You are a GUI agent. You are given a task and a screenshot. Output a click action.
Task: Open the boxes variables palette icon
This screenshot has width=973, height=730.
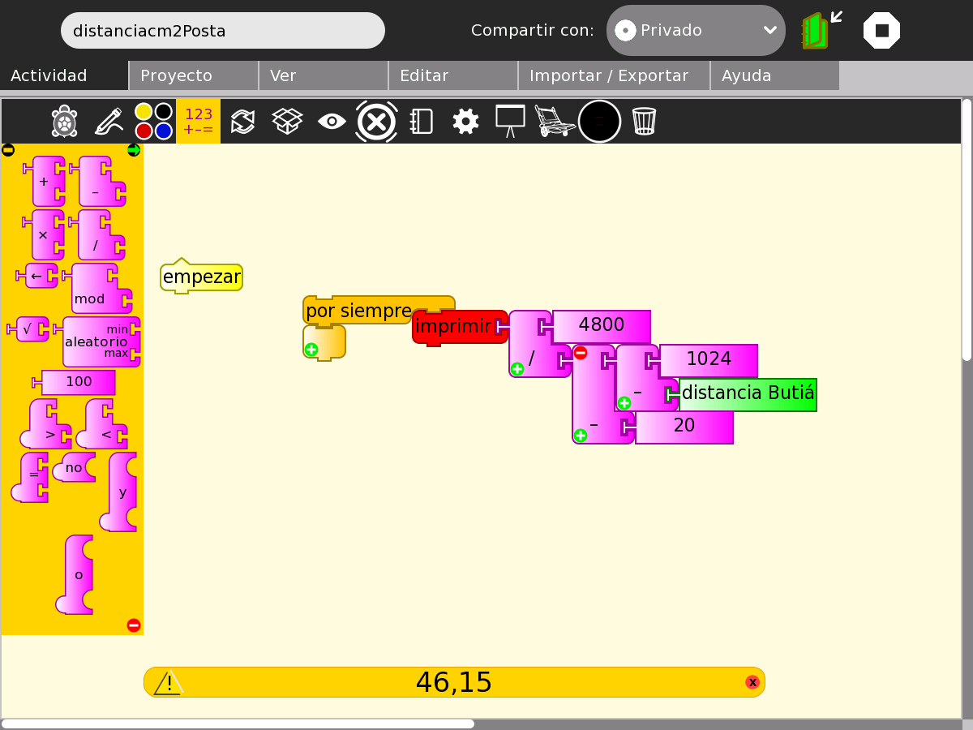pyautogui.click(x=287, y=122)
